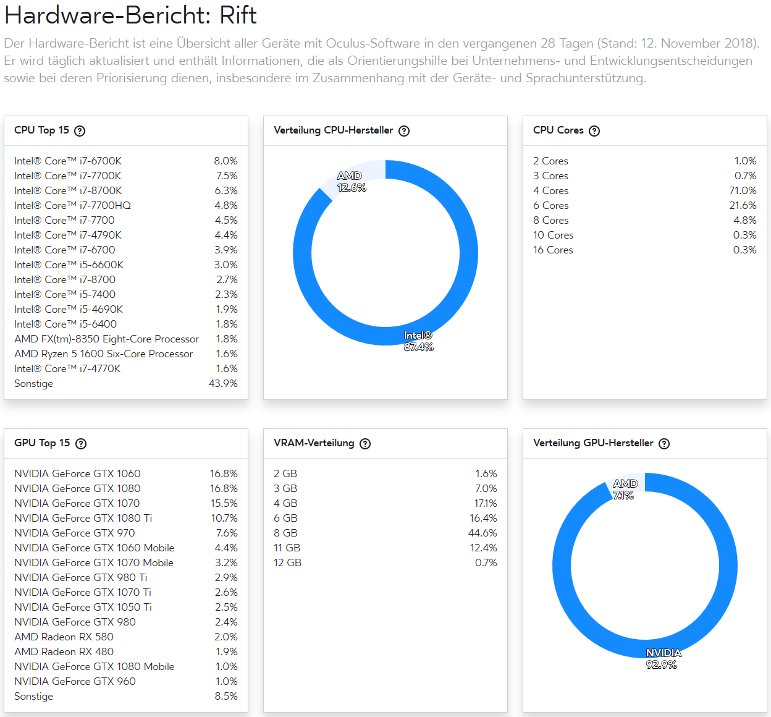Select the 16 Cores row
The height and width of the screenshot is (717, 771).
(x=645, y=250)
